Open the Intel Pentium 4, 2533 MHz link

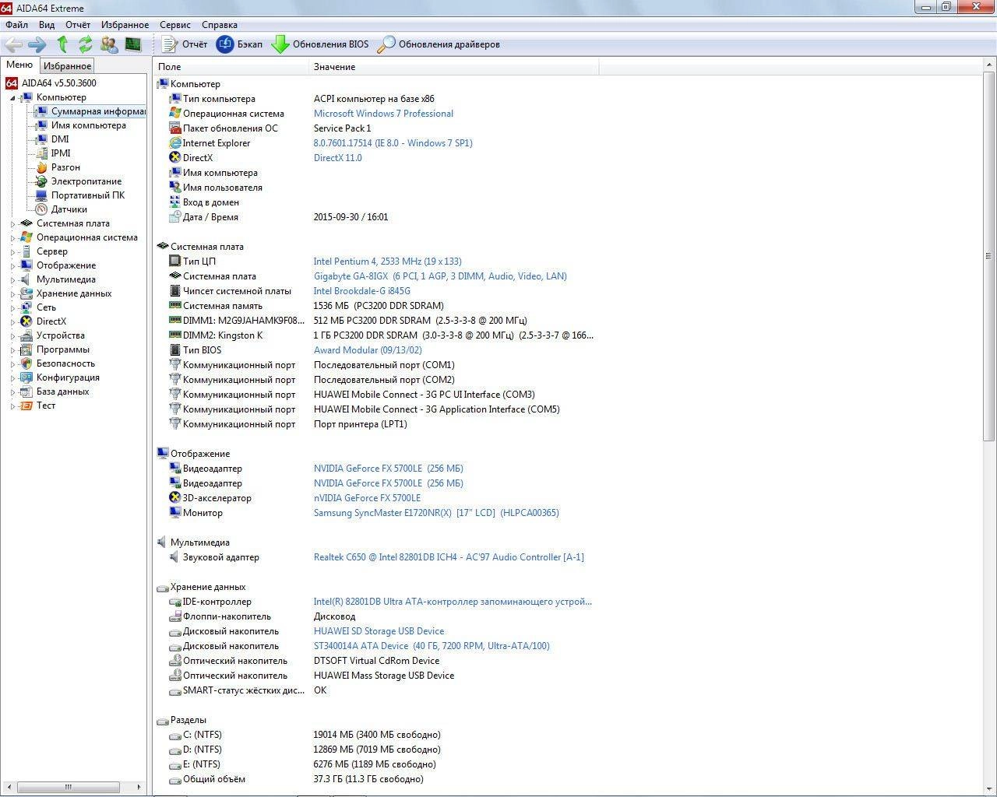point(387,262)
